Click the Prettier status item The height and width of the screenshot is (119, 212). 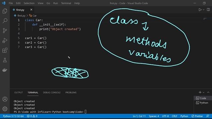click(197, 116)
